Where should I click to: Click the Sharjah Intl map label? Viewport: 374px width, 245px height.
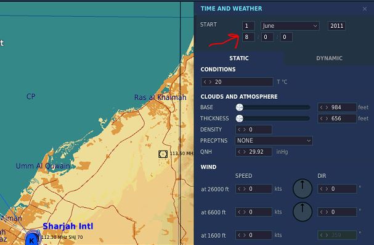68,226
